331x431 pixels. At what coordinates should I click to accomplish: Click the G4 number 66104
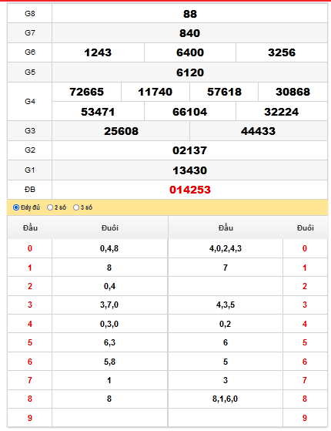(190, 112)
